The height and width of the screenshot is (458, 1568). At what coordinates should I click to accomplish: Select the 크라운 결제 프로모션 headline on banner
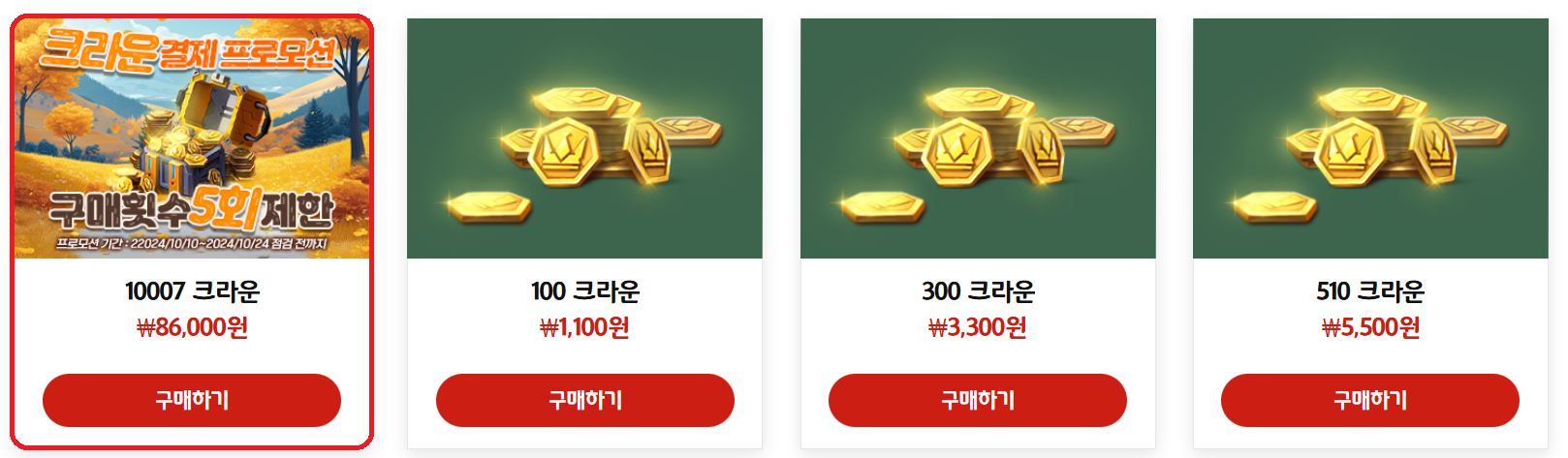pos(189,49)
